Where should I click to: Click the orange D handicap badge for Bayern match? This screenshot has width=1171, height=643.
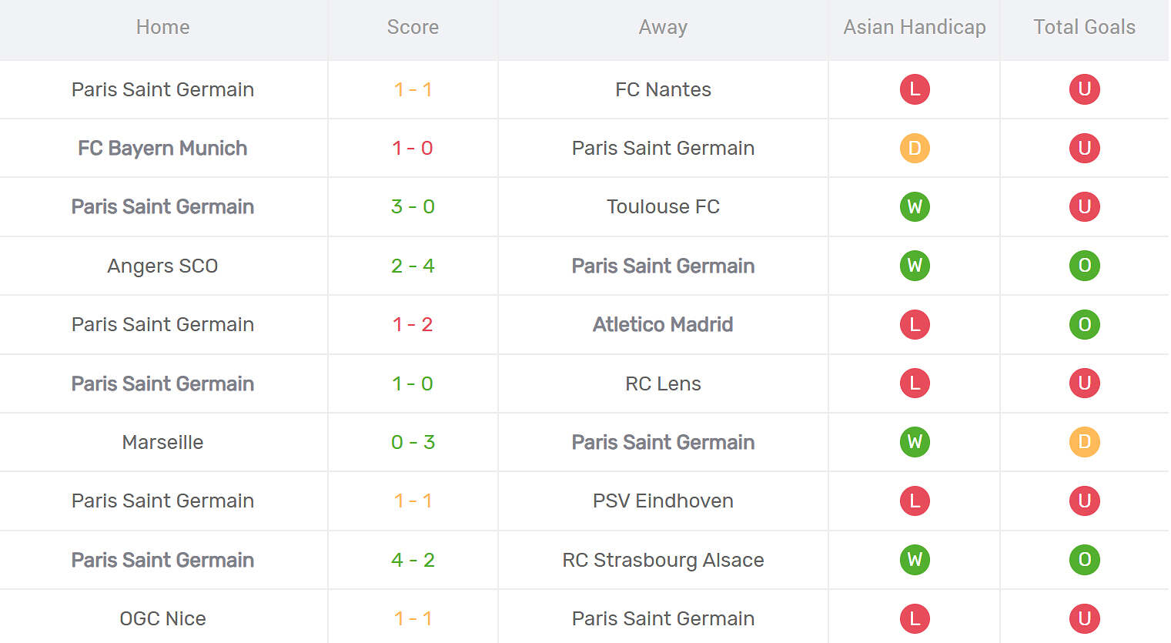click(915, 148)
